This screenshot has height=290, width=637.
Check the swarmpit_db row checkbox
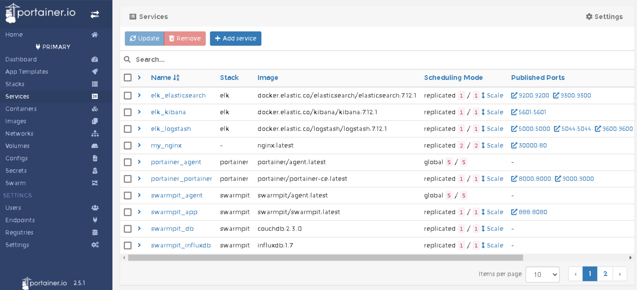(128, 229)
